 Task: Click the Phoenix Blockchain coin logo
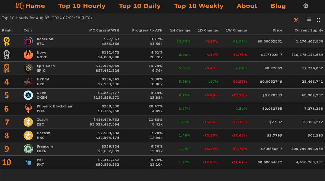[28, 109]
